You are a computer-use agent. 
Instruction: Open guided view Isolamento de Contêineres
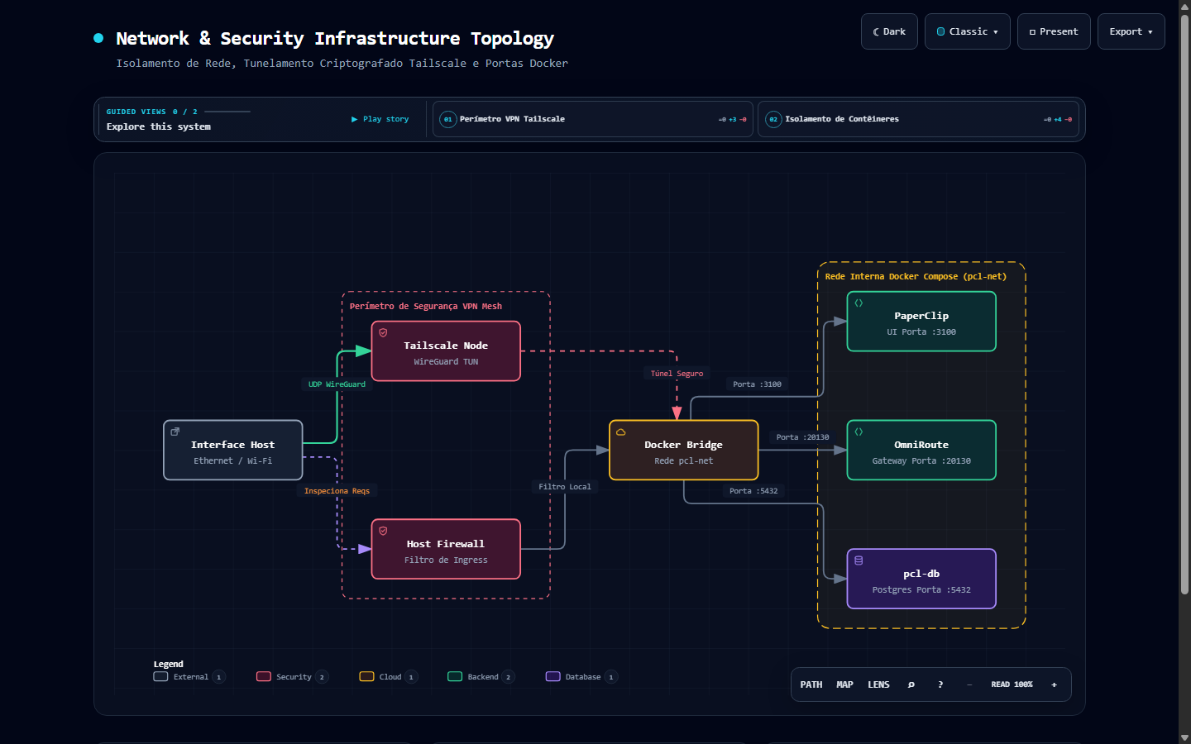tap(918, 119)
